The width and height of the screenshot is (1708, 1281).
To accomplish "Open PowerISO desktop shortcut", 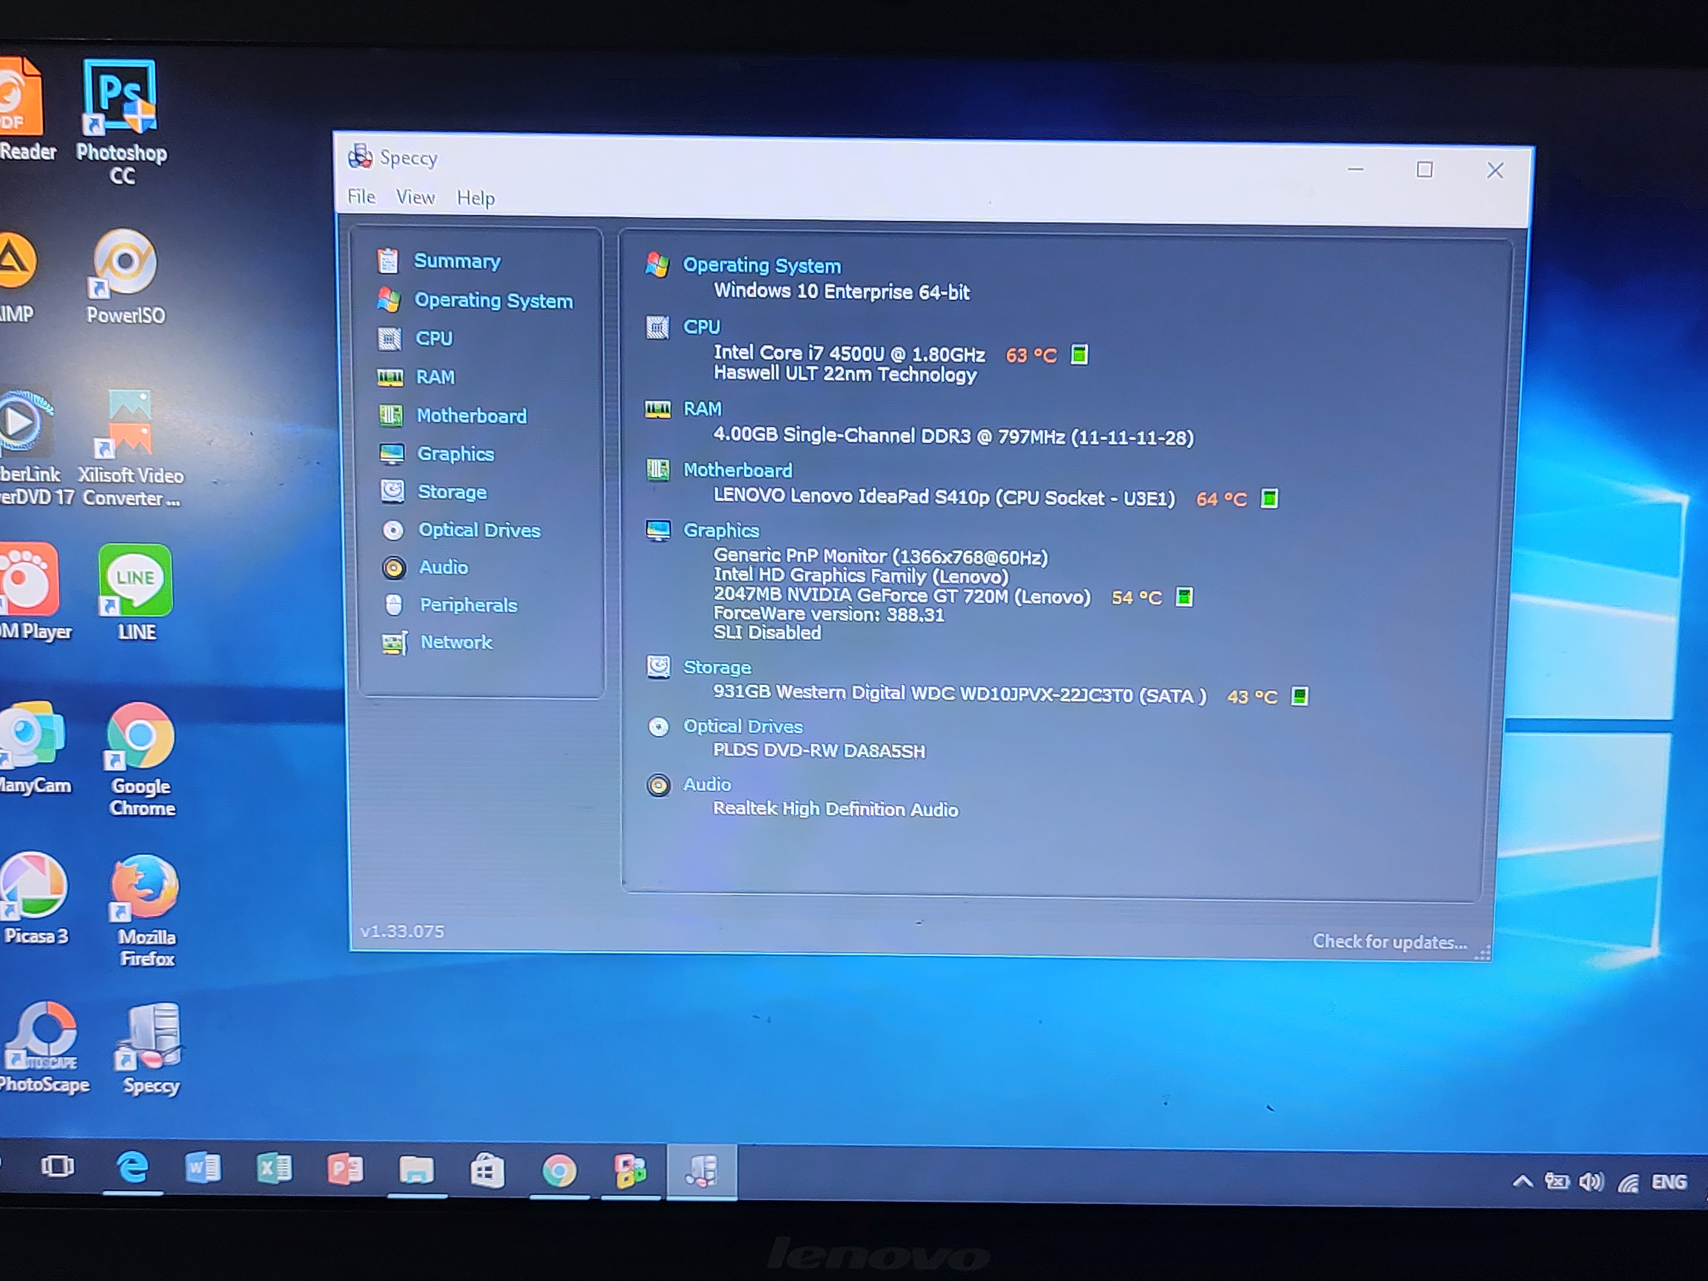I will (125, 276).
